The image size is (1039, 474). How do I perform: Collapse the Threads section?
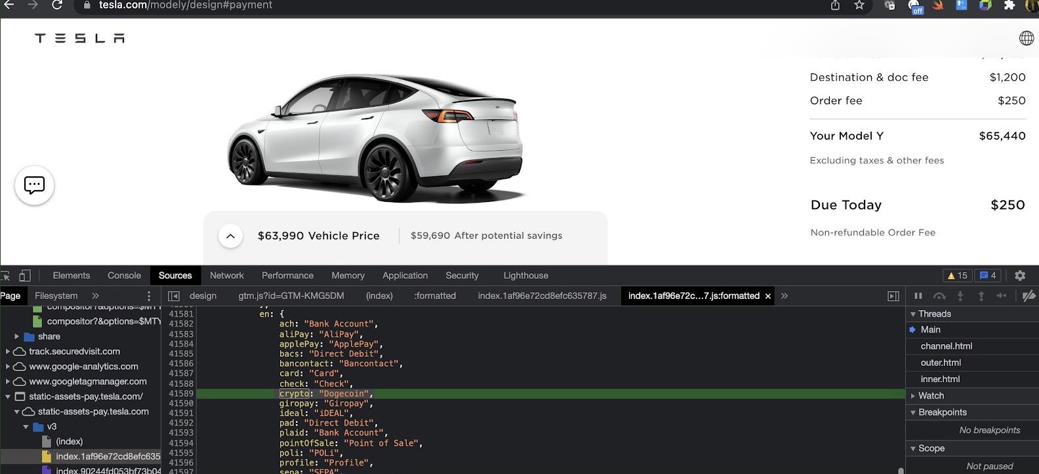point(913,314)
